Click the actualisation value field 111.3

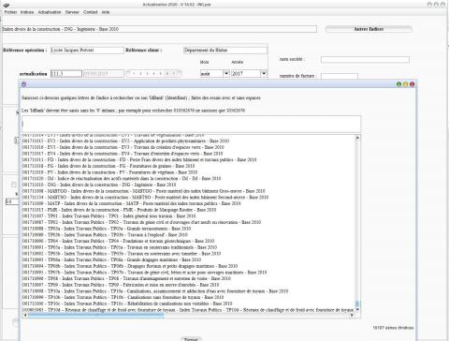coord(66,73)
